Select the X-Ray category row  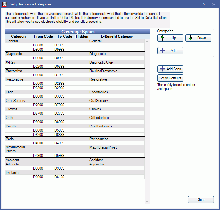tap(75, 62)
